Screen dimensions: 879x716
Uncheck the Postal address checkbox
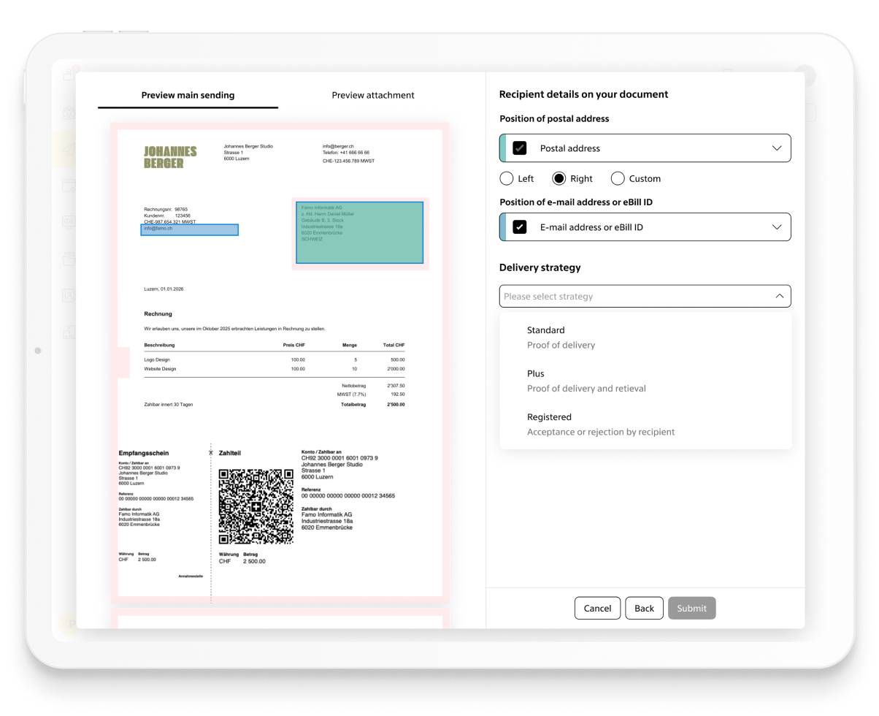coord(520,148)
